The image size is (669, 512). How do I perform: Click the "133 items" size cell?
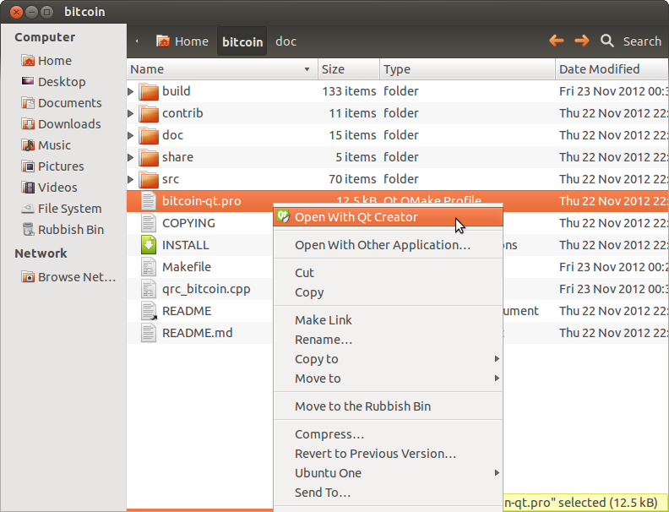[x=349, y=91]
